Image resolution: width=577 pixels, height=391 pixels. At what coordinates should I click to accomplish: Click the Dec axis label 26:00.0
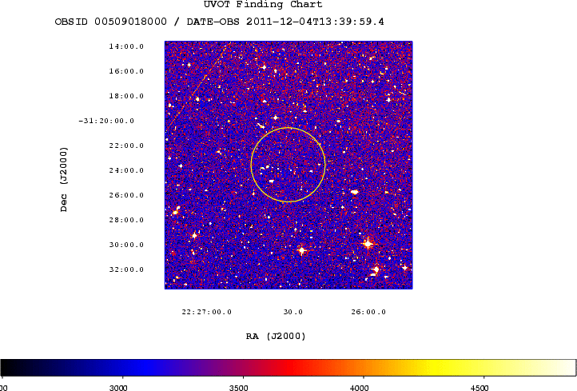pos(126,195)
